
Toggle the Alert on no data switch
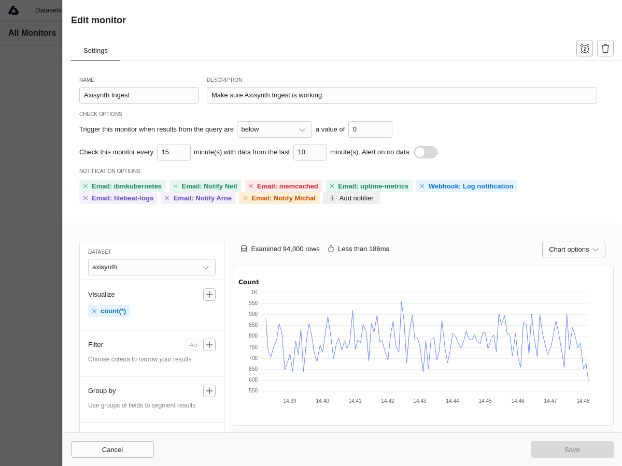[x=425, y=152]
